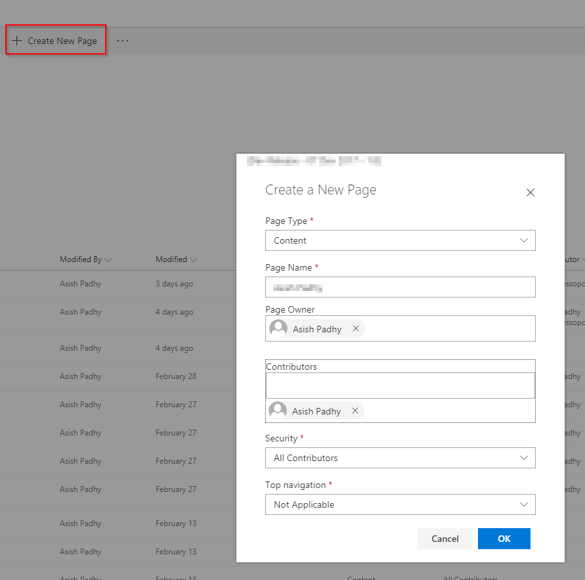Image resolution: width=585 pixels, height=580 pixels.
Task: Open the ellipsis menu next to Create New Page
Action: click(x=122, y=39)
